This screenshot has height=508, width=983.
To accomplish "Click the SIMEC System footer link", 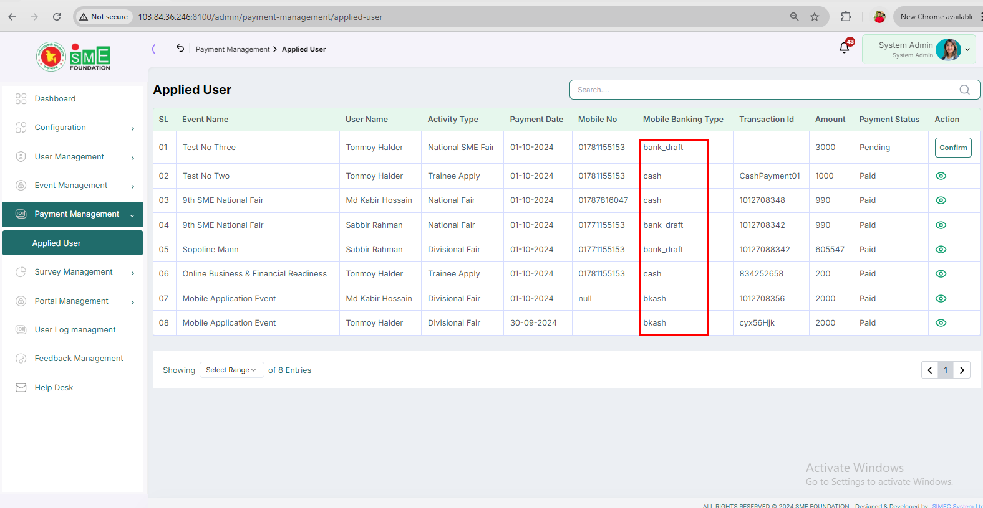I will (957, 506).
